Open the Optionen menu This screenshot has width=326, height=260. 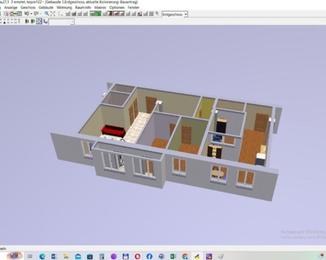[x=117, y=7]
